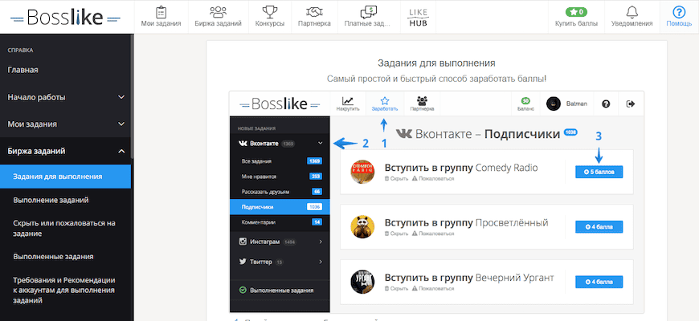Open the LIKE HUB link
The image size is (699, 321).
[x=418, y=17]
